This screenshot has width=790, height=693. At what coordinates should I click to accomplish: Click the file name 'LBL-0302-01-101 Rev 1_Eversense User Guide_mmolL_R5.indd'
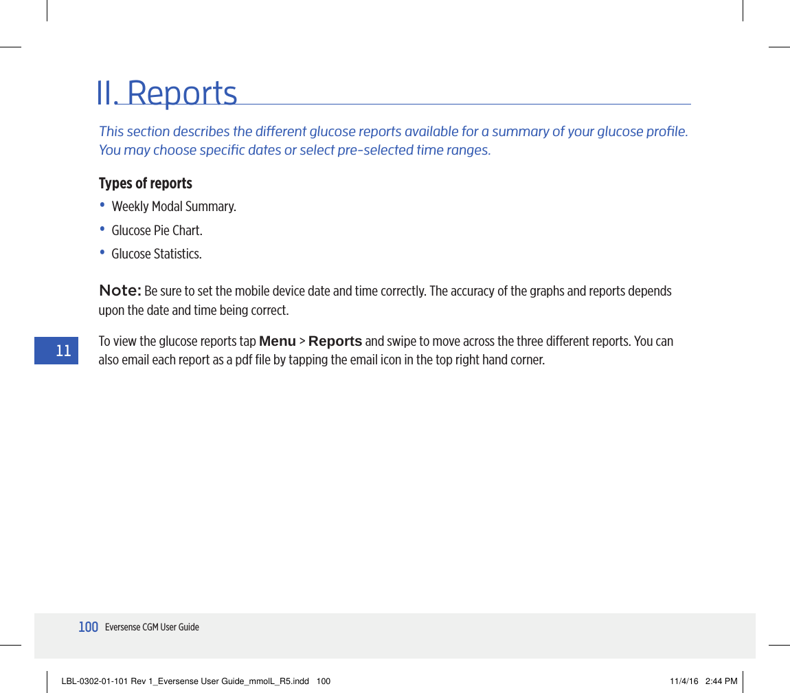coord(185,681)
